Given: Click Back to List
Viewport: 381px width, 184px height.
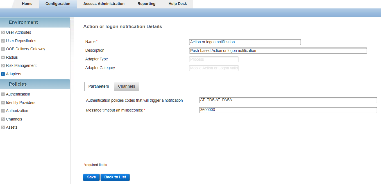Looking at the screenshot, I should (115, 177).
